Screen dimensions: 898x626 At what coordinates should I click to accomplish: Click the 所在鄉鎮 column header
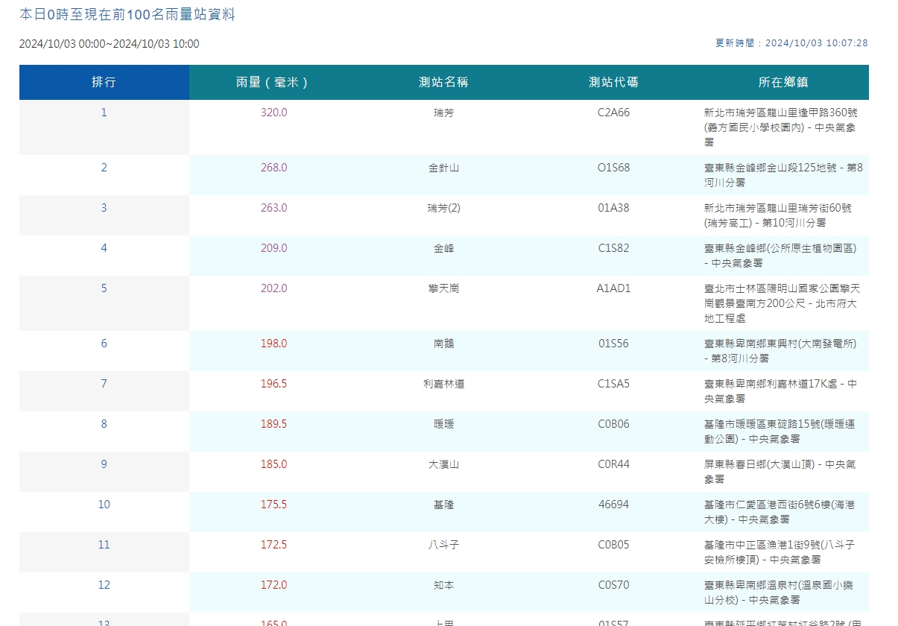[x=783, y=83]
